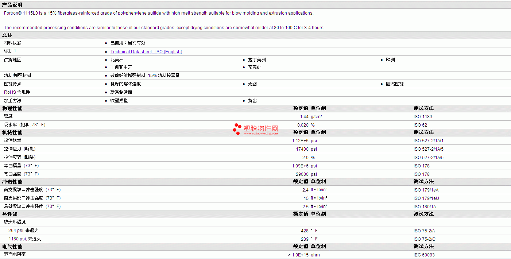Select the 联系制造商 value
Screen dimensions: 511x259
121,92
